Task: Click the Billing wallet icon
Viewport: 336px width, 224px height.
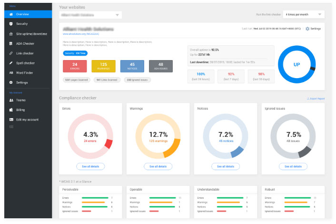Action: tap(11, 110)
